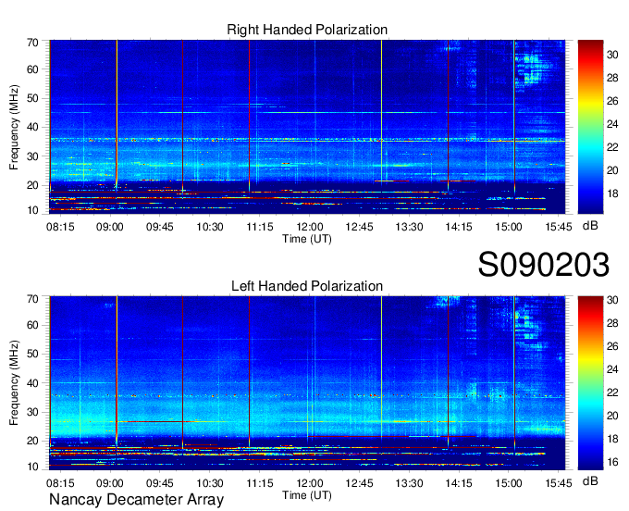Click the S090203 observation label

(x=544, y=265)
